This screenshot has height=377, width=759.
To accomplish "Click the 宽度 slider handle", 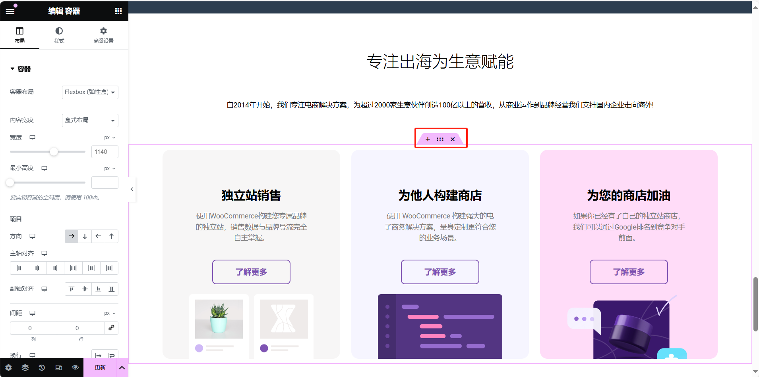I will [54, 151].
